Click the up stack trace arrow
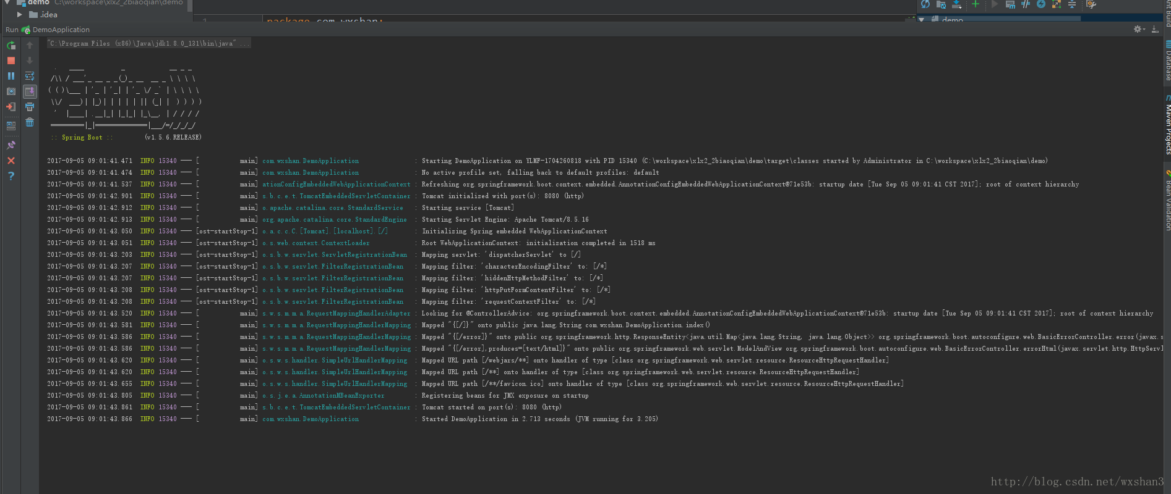 point(30,45)
